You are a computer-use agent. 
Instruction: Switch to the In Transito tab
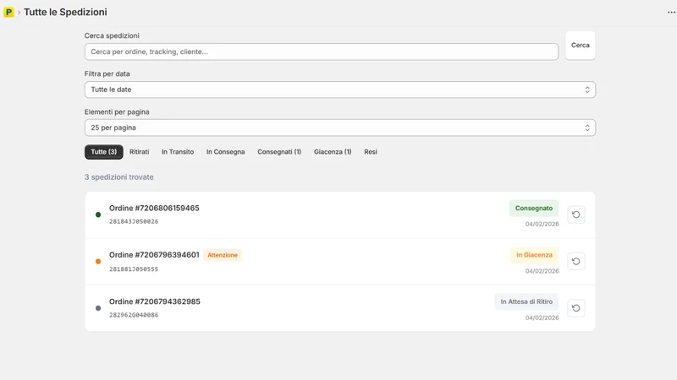pyautogui.click(x=178, y=152)
